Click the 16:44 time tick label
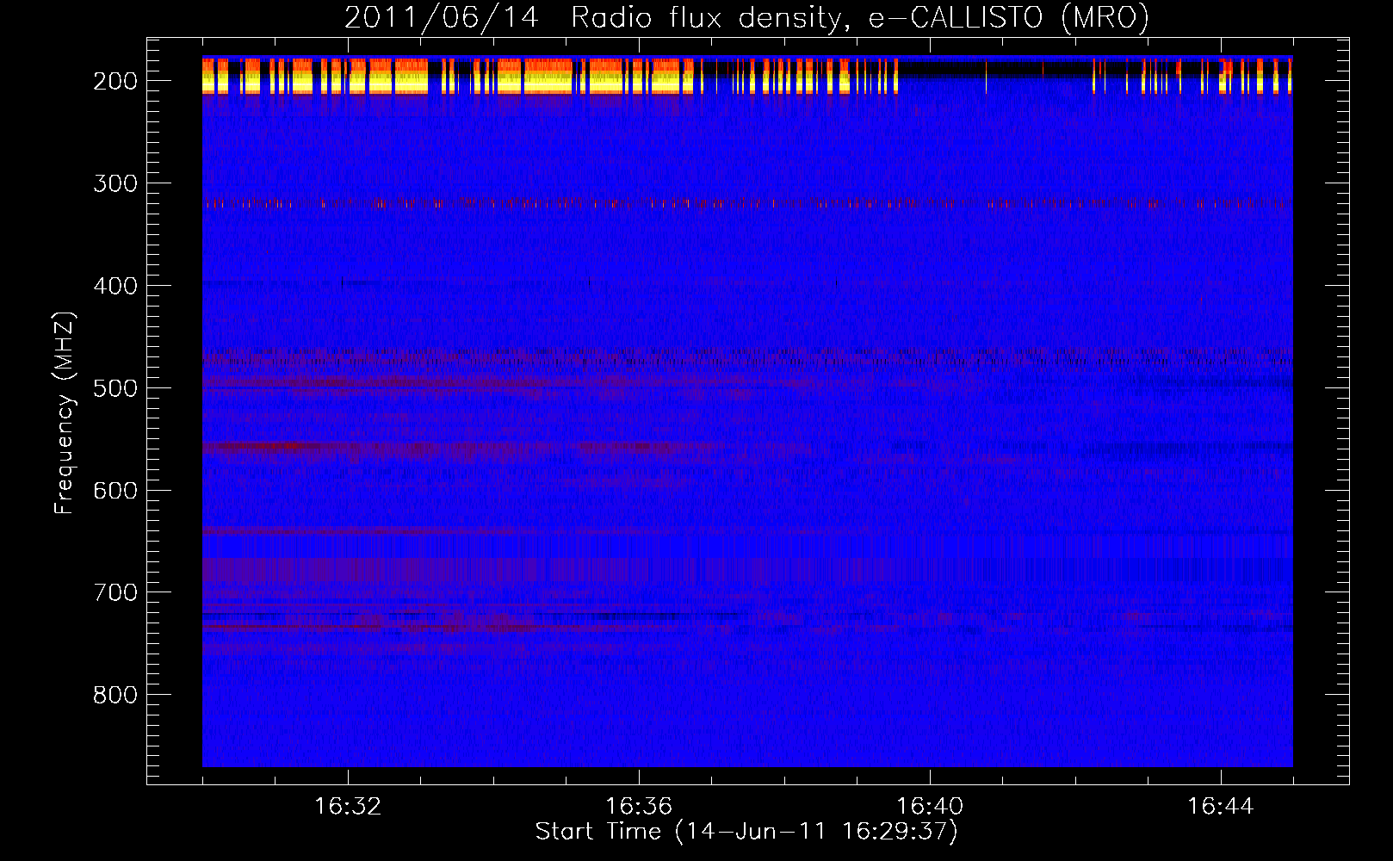 pos(1221,807)
